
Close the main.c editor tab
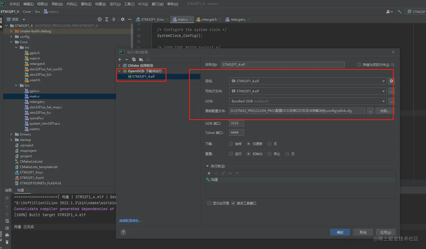[x=191, y=19]
